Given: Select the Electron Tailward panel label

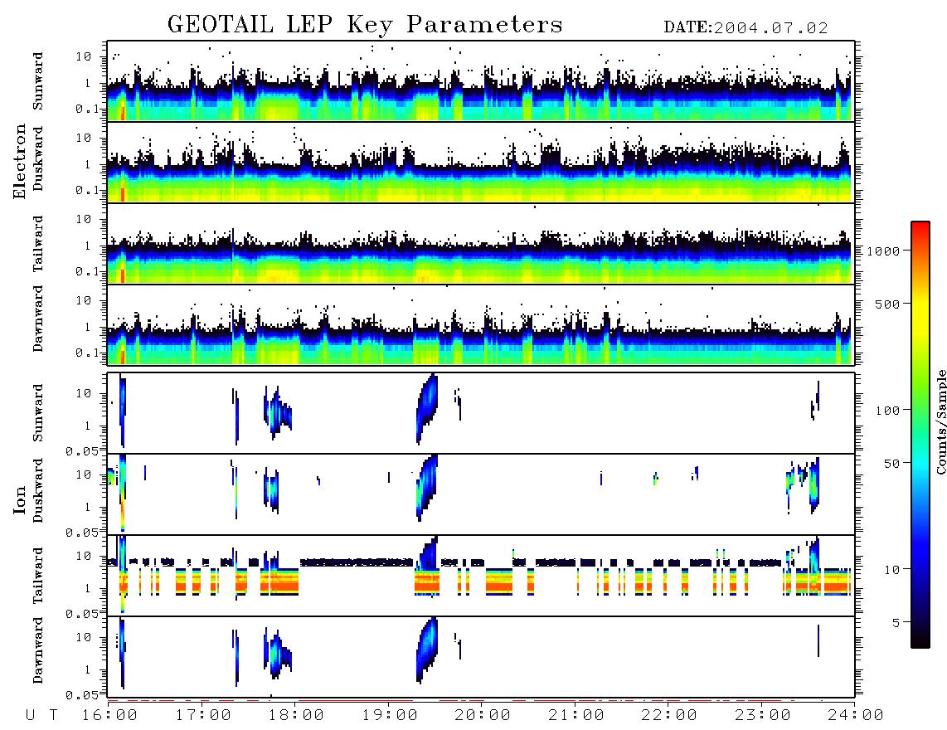Looking at the screenshot, I should coord(38,244).
